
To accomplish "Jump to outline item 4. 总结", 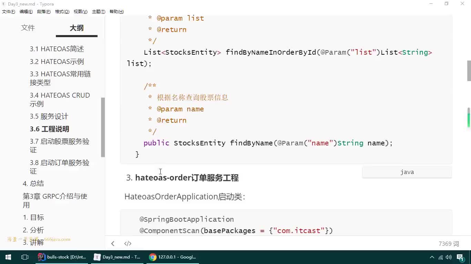I will [x=33, y=184].
